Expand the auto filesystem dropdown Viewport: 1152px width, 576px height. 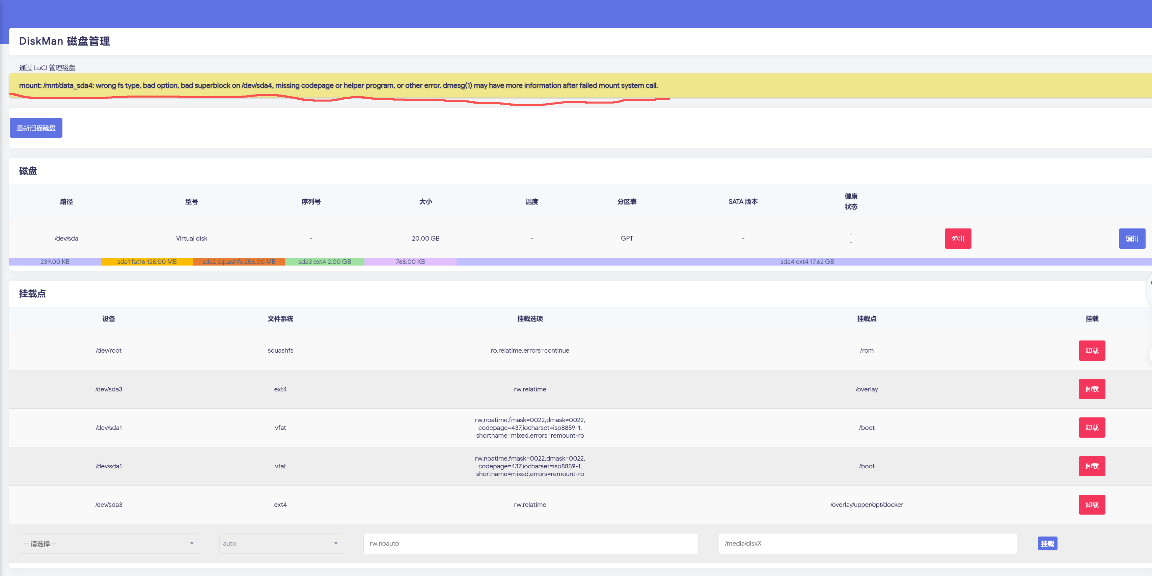pyautogui.click(x=280, y=543)
